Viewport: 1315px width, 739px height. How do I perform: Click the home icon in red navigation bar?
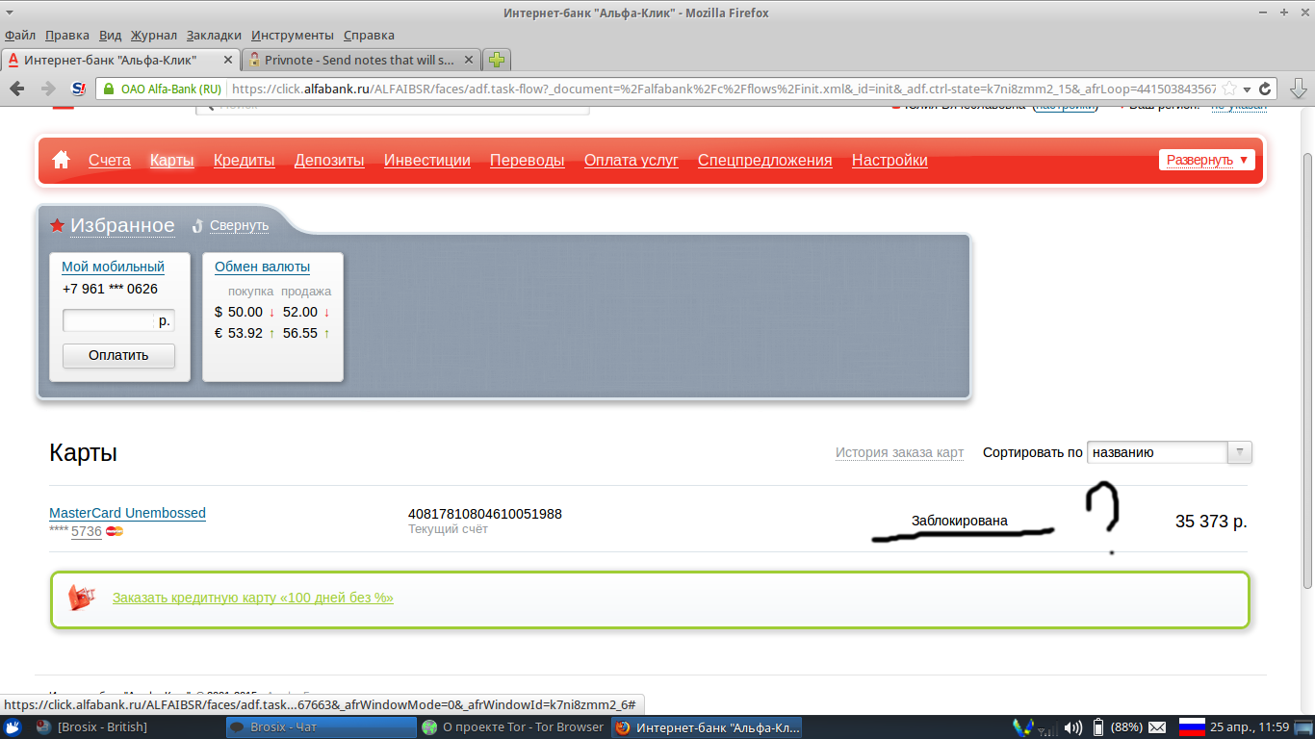click(x=62, y=160)
